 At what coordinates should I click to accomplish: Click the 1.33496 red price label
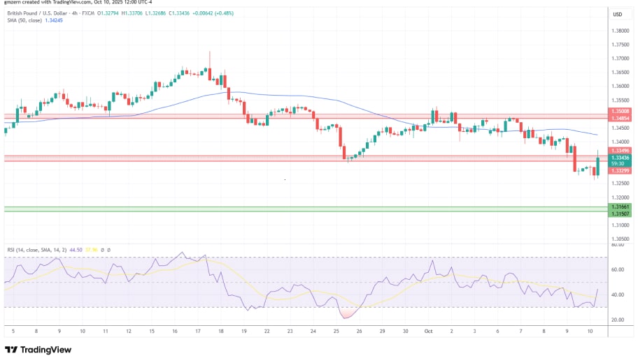coord(620,151)
